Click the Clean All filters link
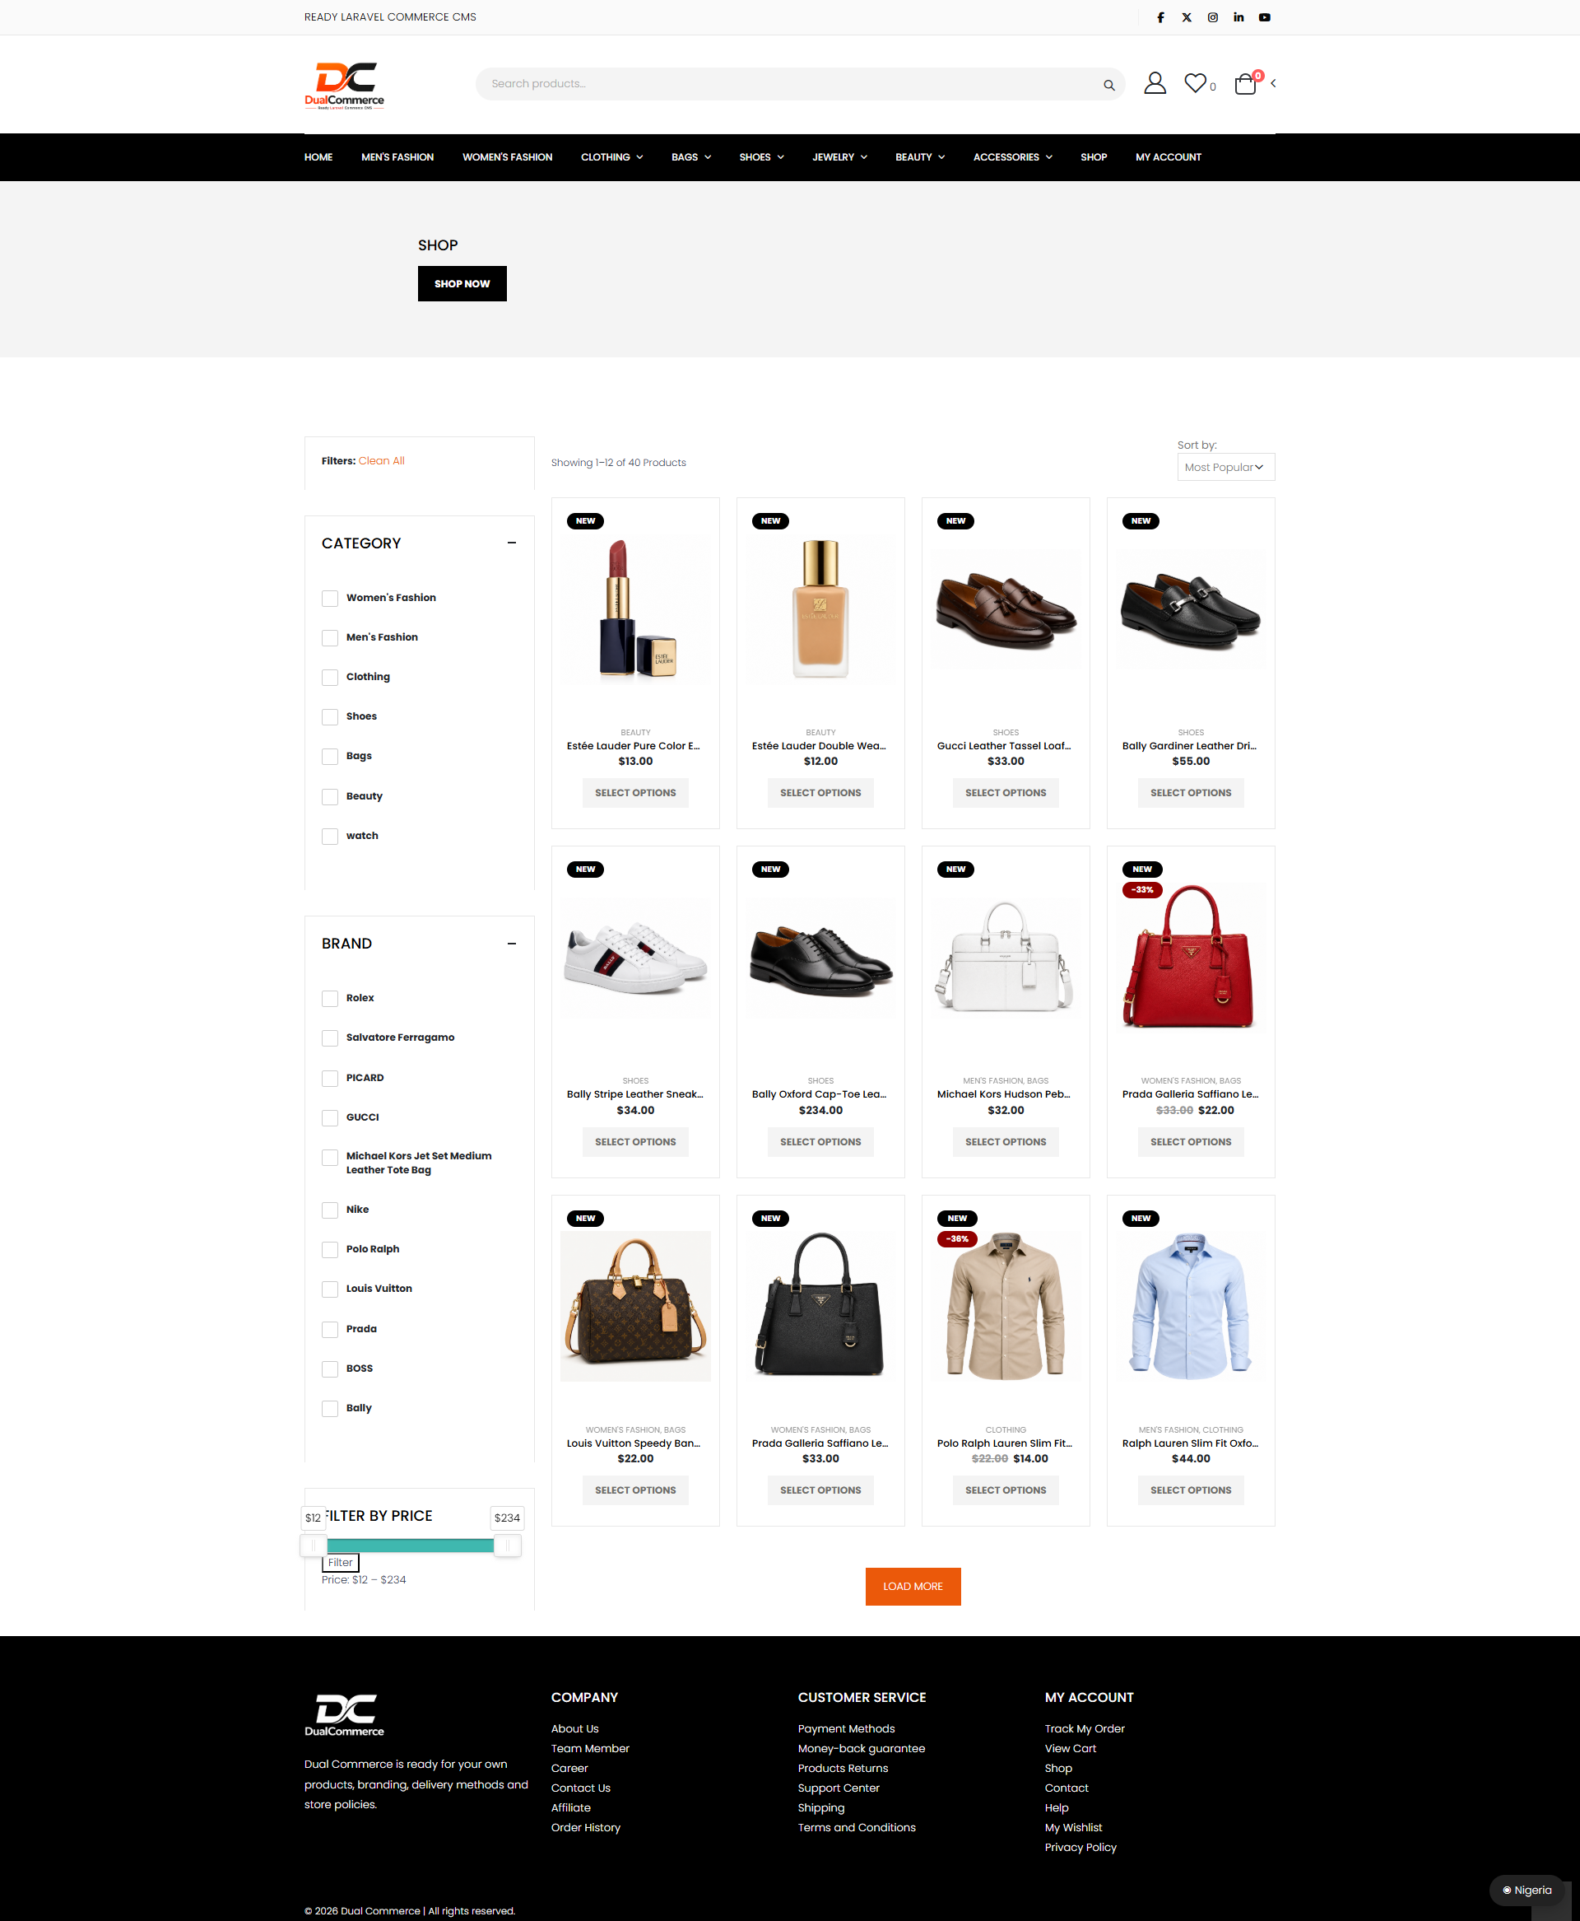This screenshot has height=1921, width=1580. click(381, 460)
